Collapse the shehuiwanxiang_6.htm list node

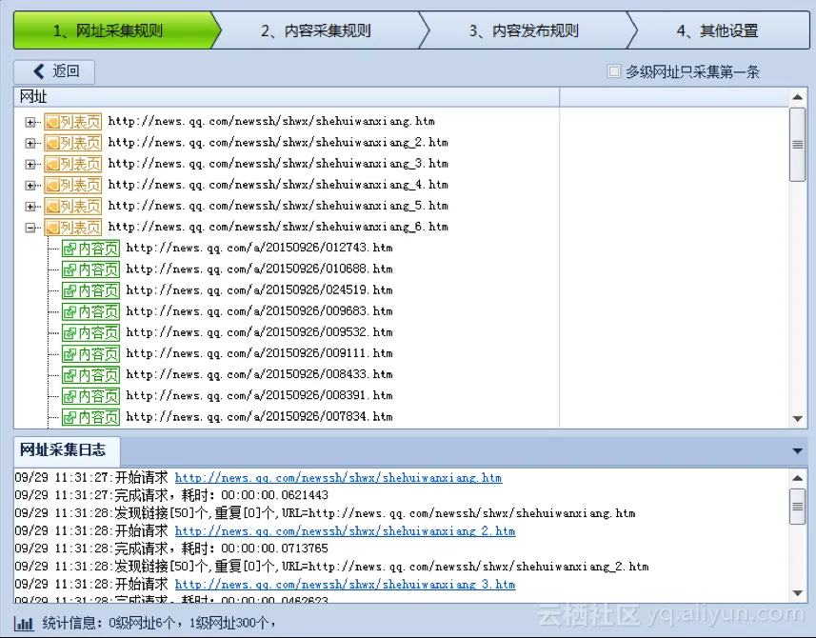pyautogui.click(x=30, y=228)
